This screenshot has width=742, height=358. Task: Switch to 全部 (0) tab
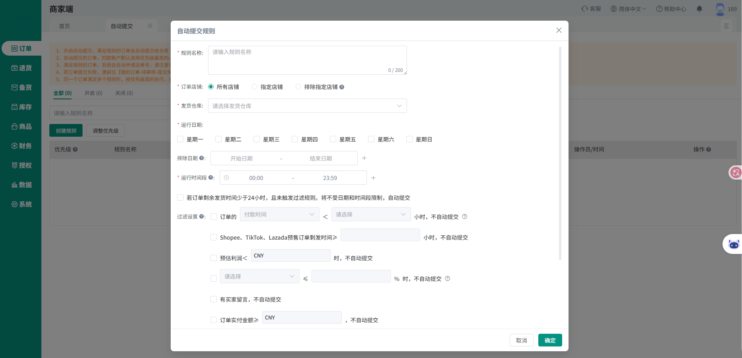pyautogui.click(x=62, y=93)
